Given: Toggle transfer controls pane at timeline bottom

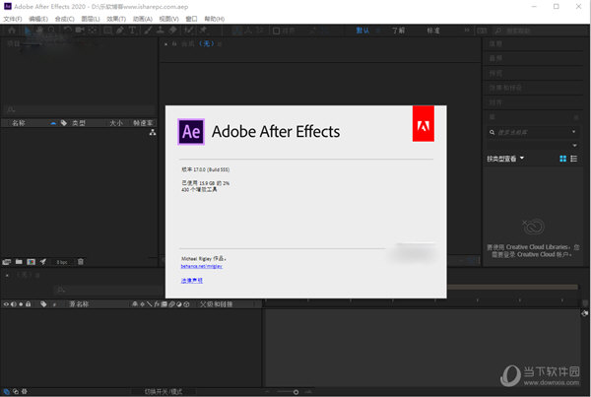Looking at the screenshot, I should click(16, 392).
